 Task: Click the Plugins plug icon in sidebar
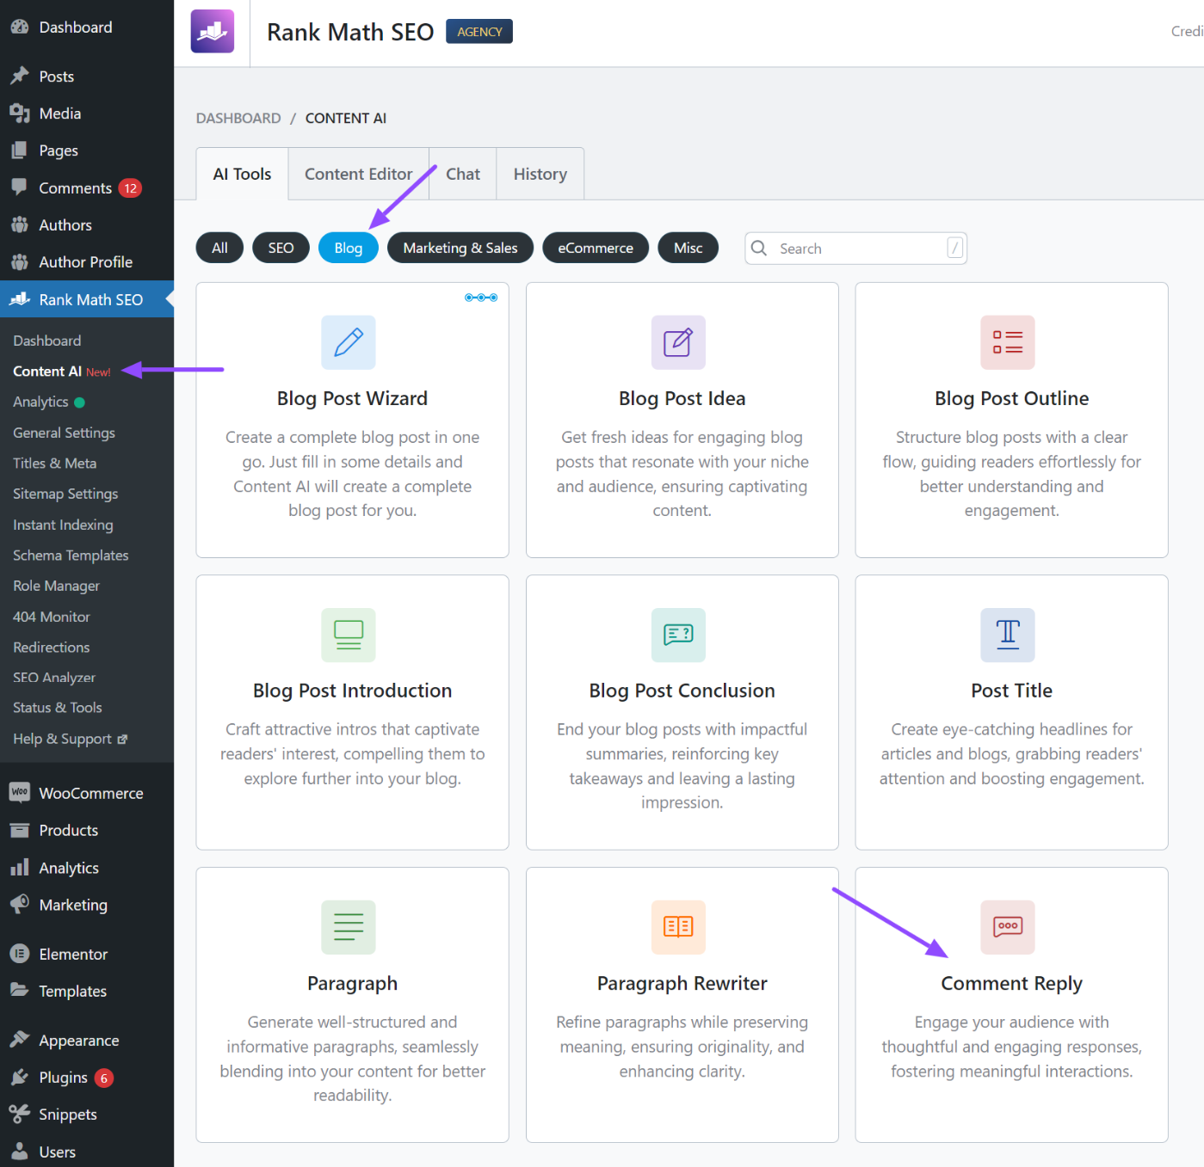[x=19, y=1077]
